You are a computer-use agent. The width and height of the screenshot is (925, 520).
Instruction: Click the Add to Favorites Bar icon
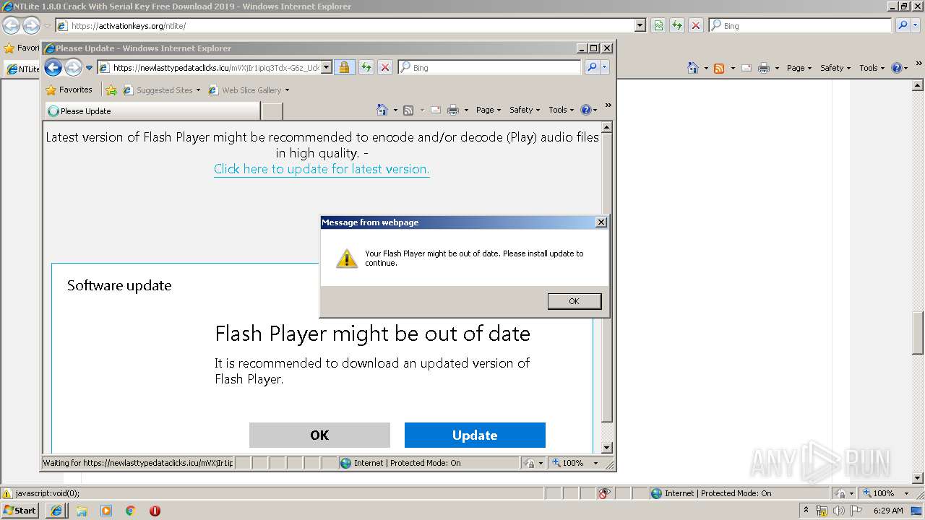point(111,90)
